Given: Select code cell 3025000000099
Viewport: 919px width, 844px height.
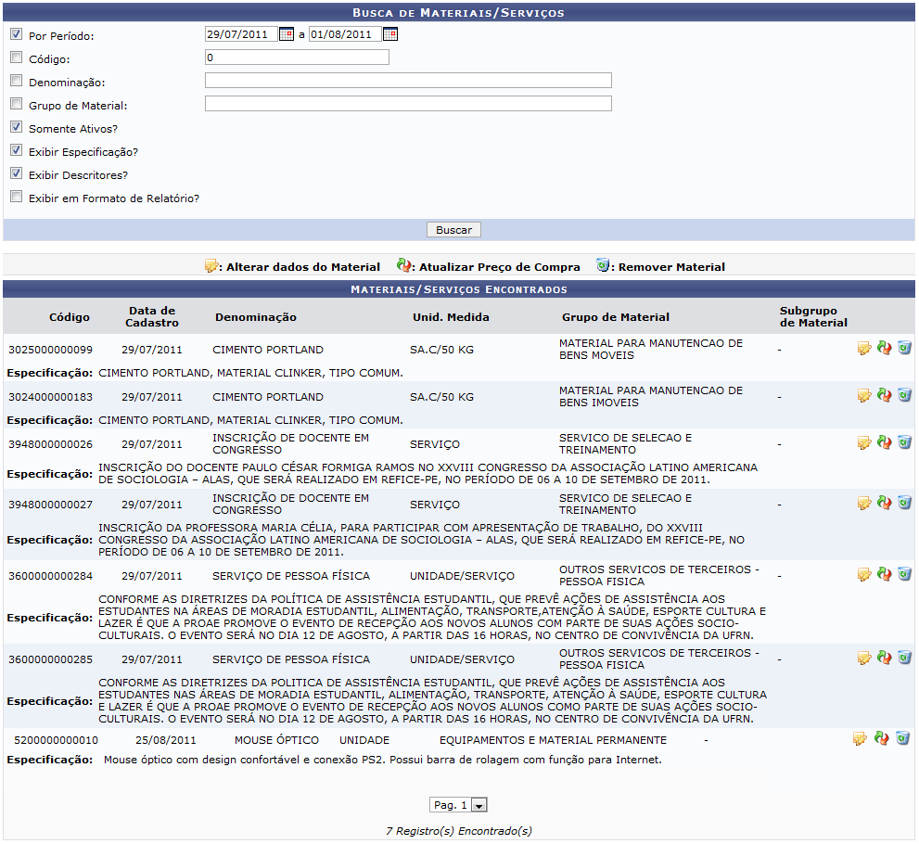Looking at the screenshot, I should point(50,350).
